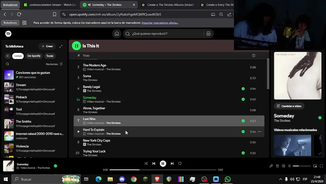Image resolution: width=326 pixels, height=184 pixels.
Task: Toggle saved checkmark beside Someday in right panel
Action: pyautogui.click(x=320, y=118)
